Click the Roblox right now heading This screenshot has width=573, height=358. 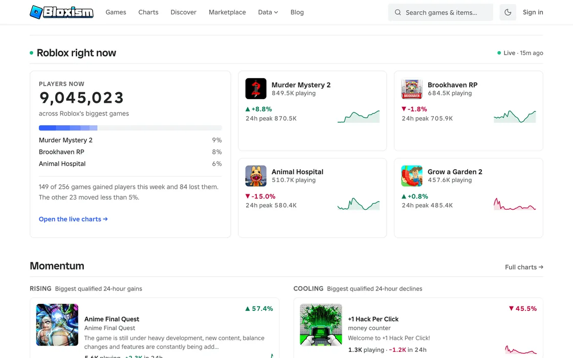pyautogui.click(x=76, y=53)
